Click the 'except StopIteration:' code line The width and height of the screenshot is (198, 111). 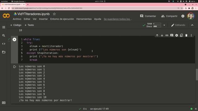pos(43,53)
